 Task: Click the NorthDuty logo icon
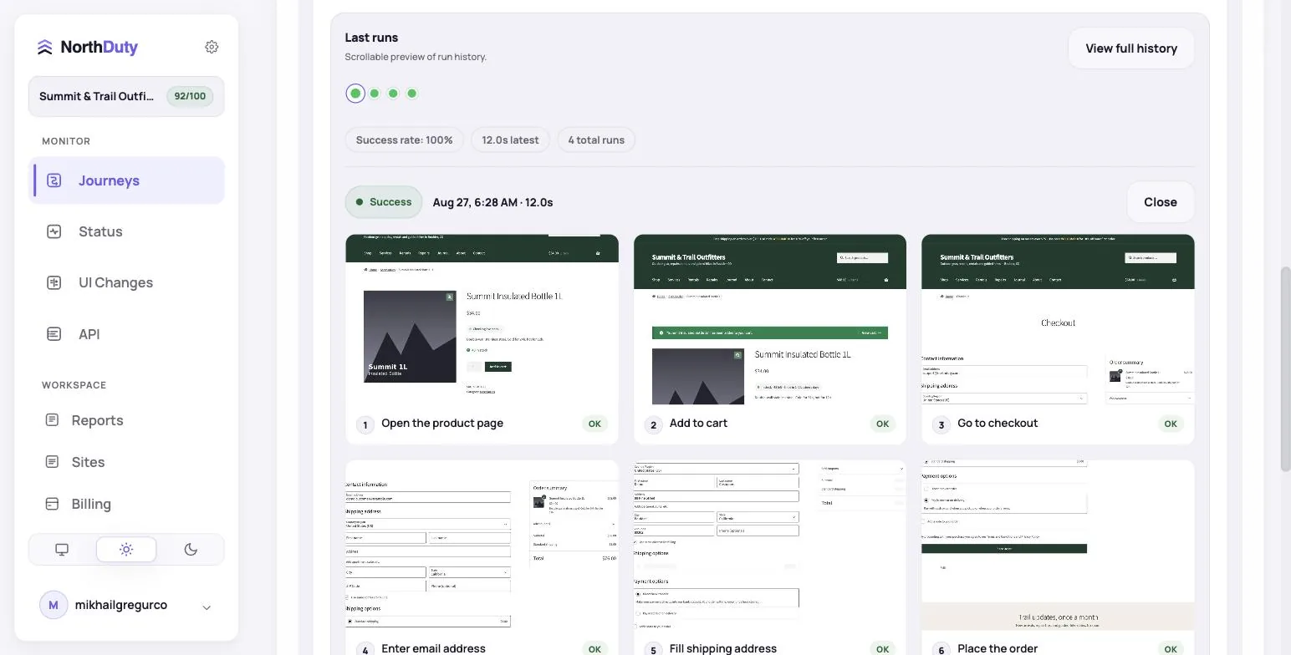45,48
